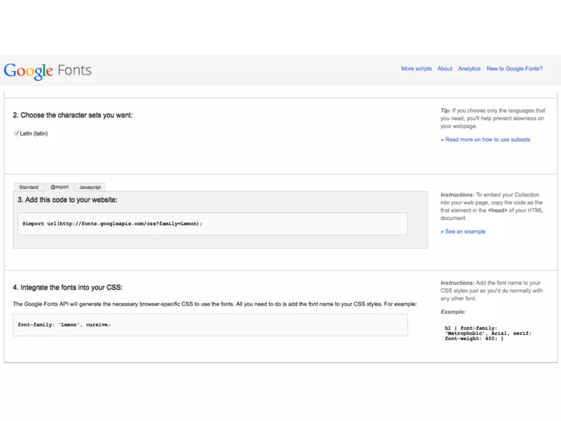Open the Analytics link in header
The width and height of the screenshot is (561, 421).
pyautogui.click(x=469, y=69)
